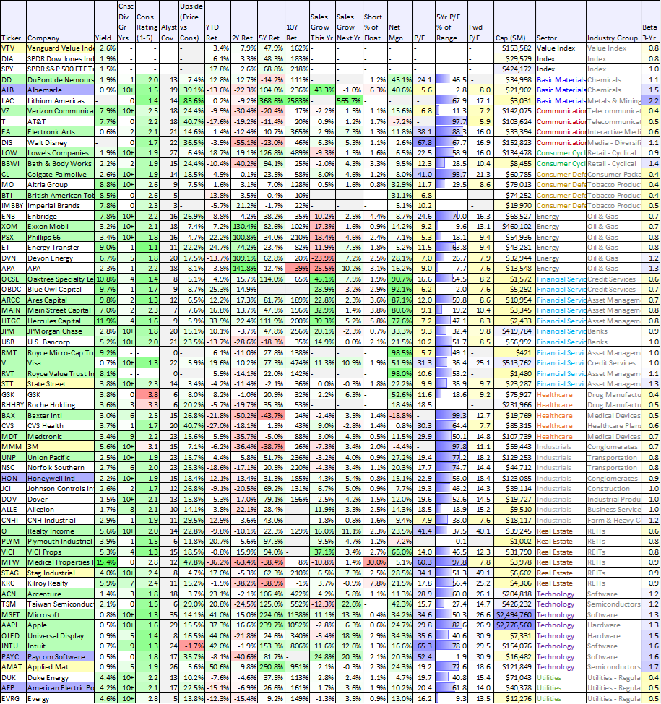
Task: Select the Devon Energy company cell
Action: pyautogui.click(x=60, y=258)
